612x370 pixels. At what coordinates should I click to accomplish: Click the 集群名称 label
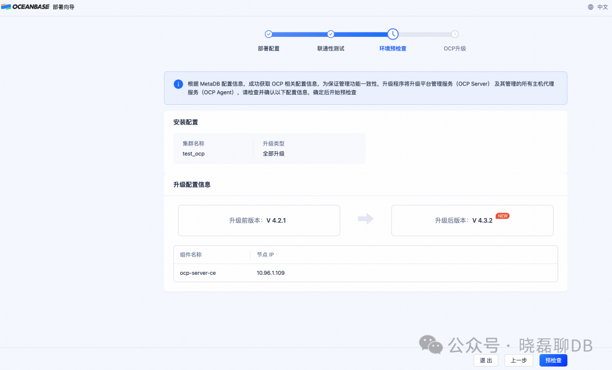[x=193, y=143]
